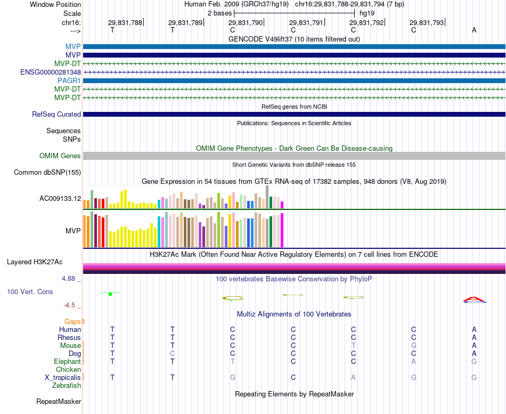Click the grey A base in Elephant row

pyautogui.click(x=414, y=362)
